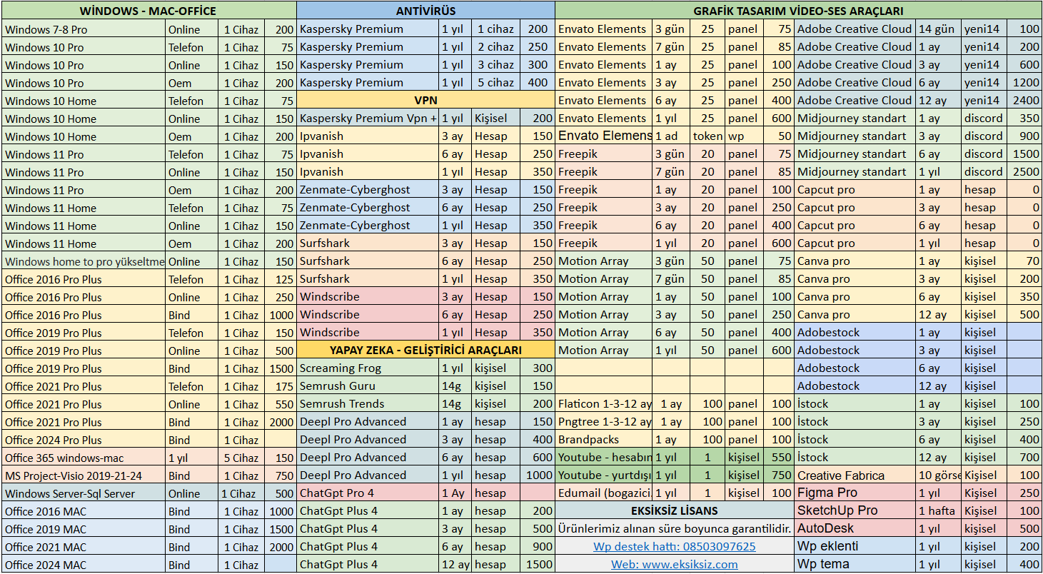
Task: Click the Creative Fabrica cell
Action: tap(855, 475)
